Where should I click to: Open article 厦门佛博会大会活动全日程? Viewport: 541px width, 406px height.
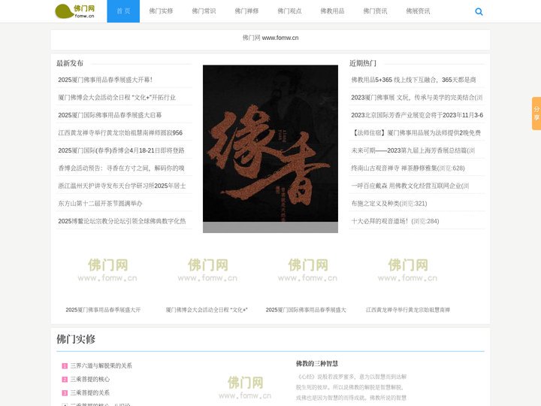point(116,97)
